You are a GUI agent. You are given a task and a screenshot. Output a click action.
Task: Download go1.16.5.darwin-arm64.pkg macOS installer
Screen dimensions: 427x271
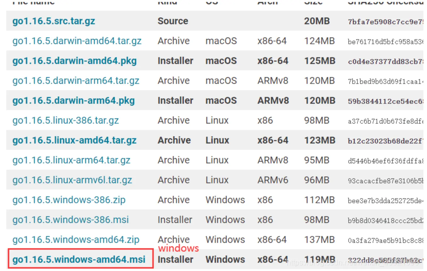click(x=73, y=101)
